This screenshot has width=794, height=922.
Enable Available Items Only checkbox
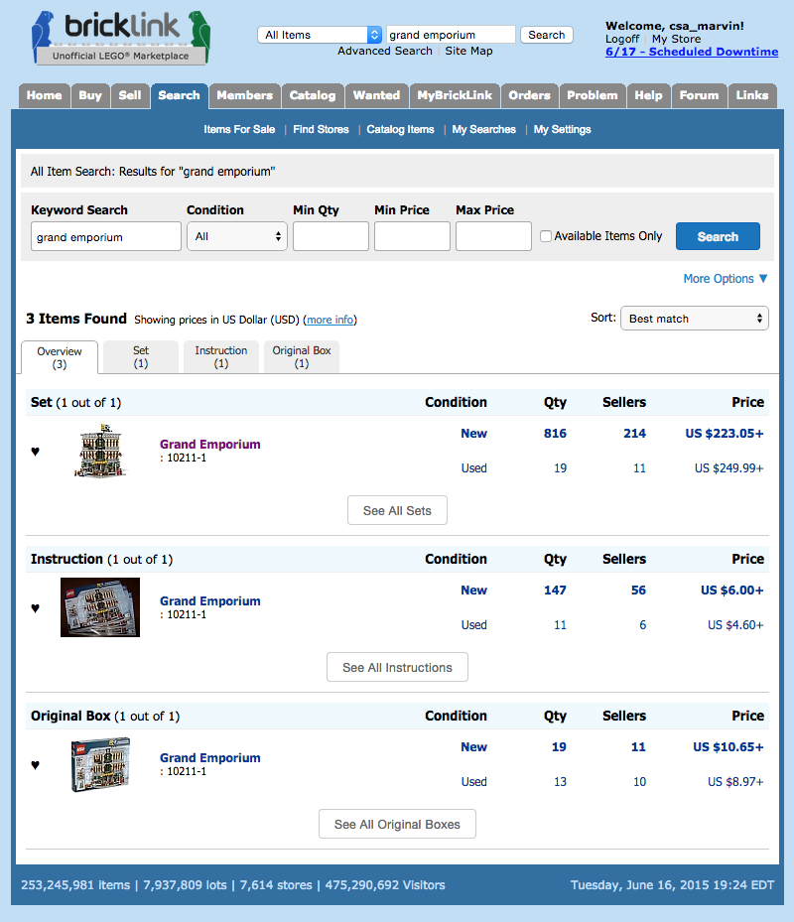click(x=546, y=236)
